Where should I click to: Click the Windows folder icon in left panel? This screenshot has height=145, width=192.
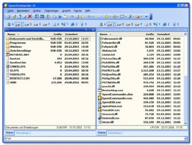[8, 47]
